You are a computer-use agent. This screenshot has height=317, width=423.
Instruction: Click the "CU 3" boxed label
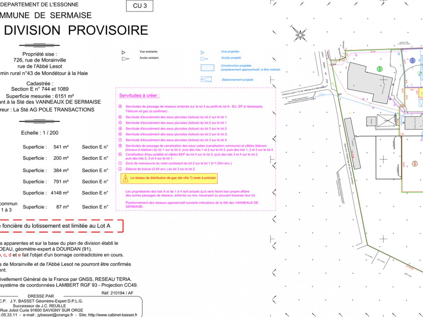tap(140, 6)
